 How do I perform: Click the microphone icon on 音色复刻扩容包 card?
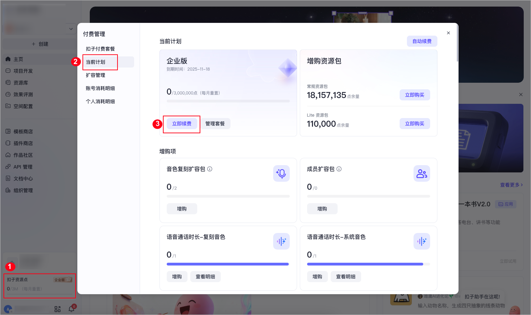(281, 173)
